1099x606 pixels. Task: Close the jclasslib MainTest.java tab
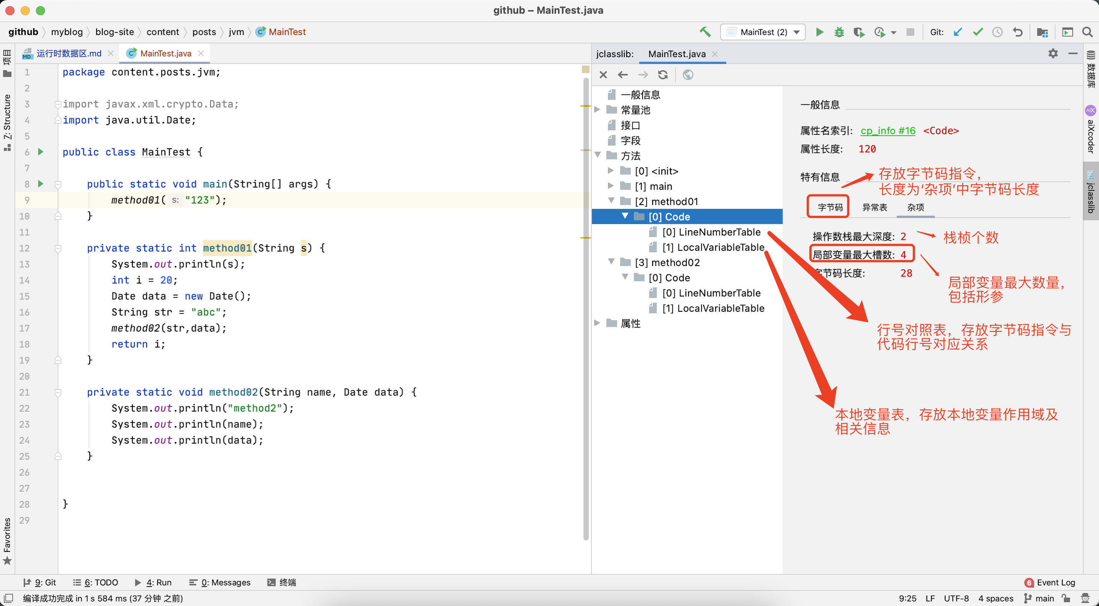click(x=715, y=54)
